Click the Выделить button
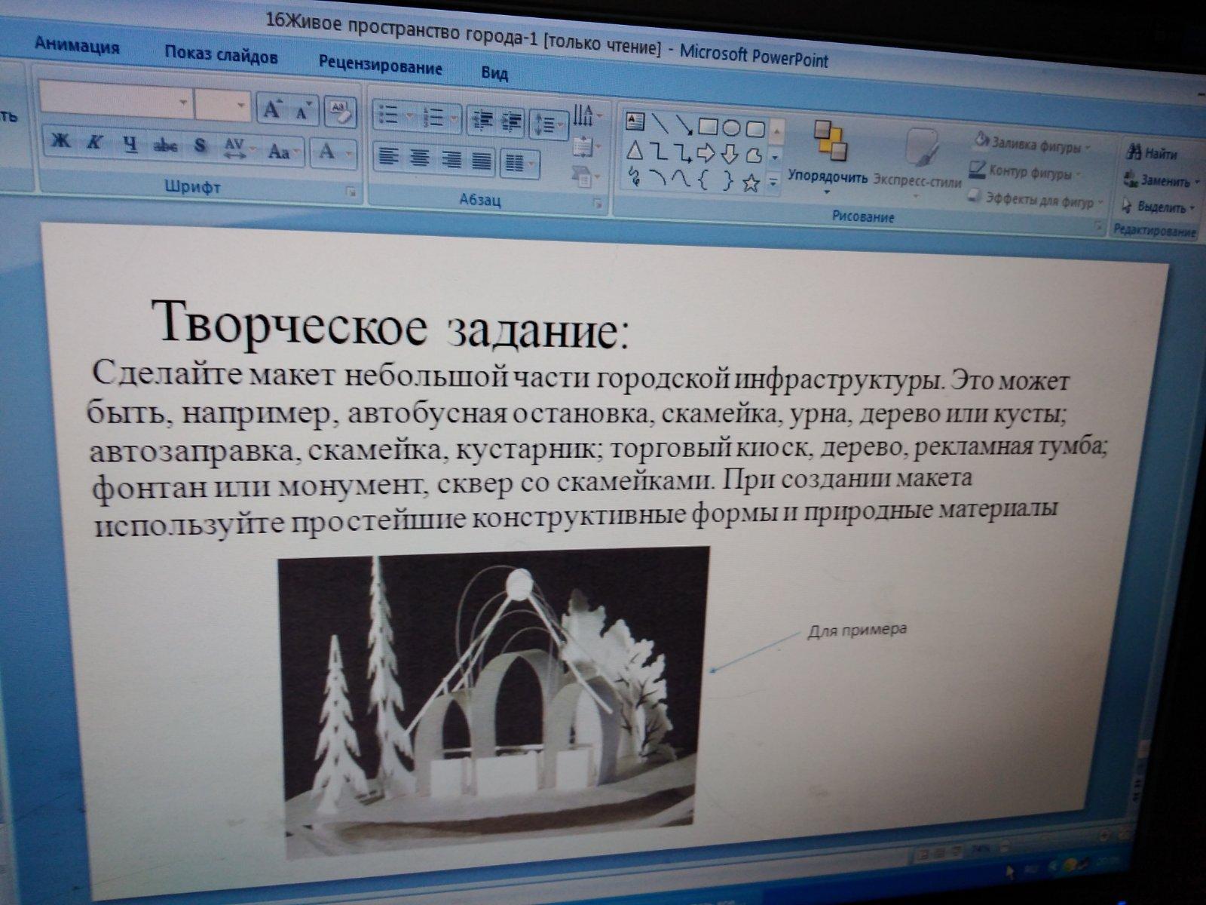The width and height of the screenshot is (1206, 905). coord(1159,207)
